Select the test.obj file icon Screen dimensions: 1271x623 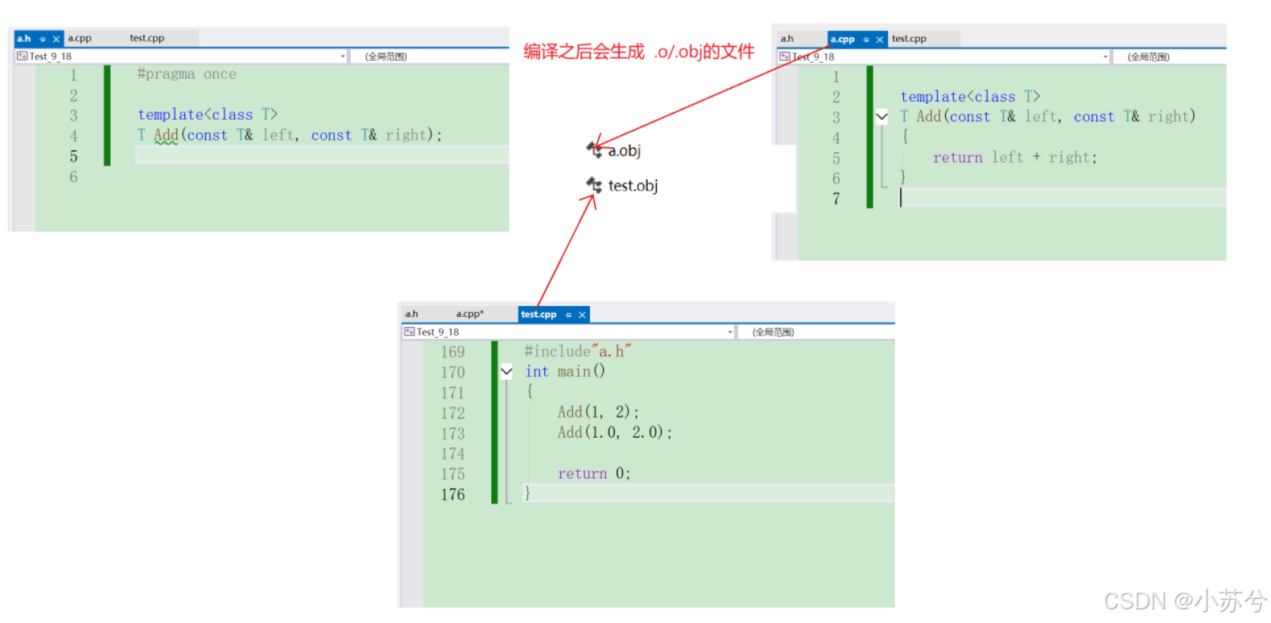click(595, 185)
